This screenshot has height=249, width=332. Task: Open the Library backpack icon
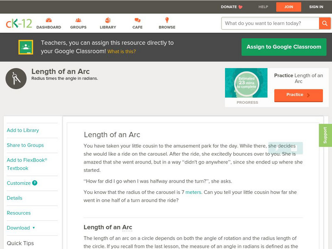(x=108, y=20)
